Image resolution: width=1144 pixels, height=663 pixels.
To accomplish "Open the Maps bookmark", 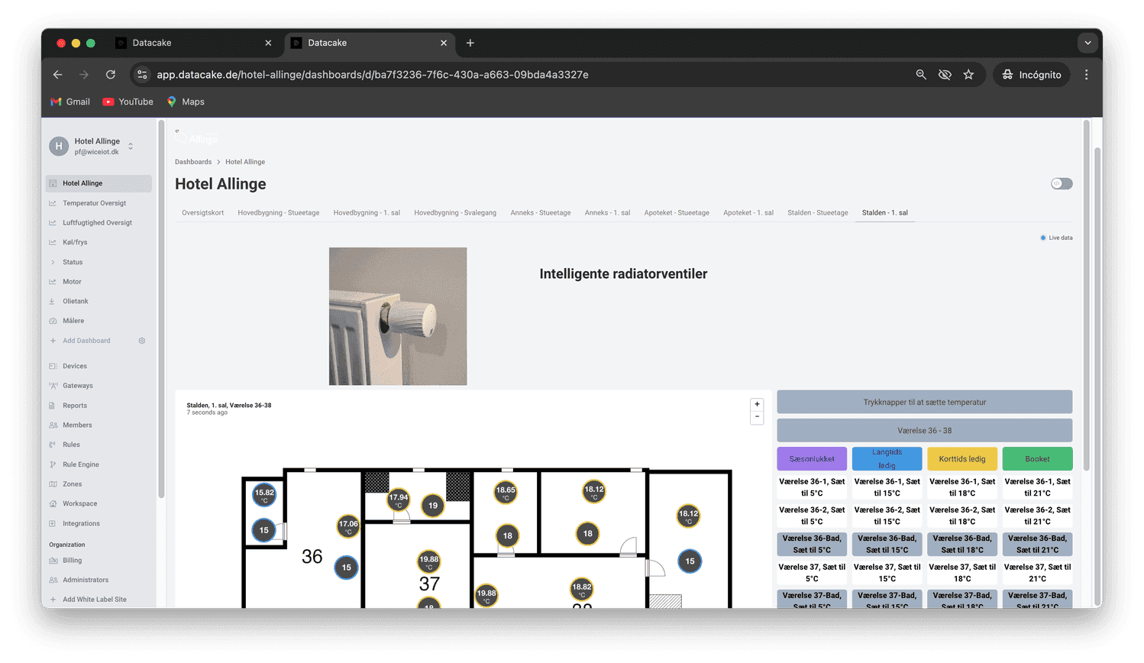I will click(x=186, y=102).
